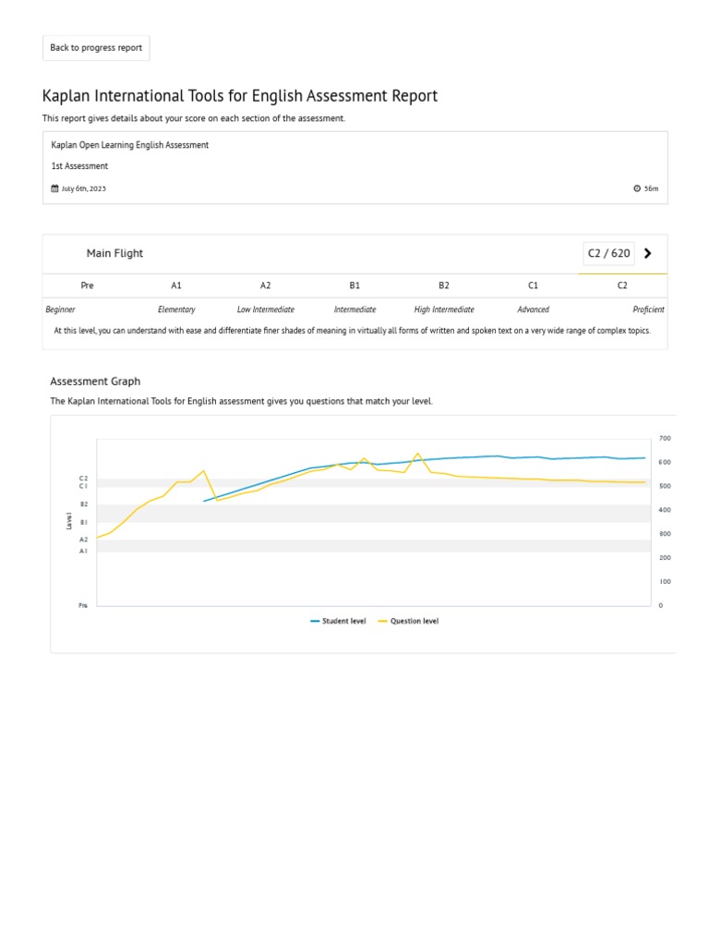This screenshot has height=946, width=709.
Task: Select the A1 level tab
Action: click(176, 285)
